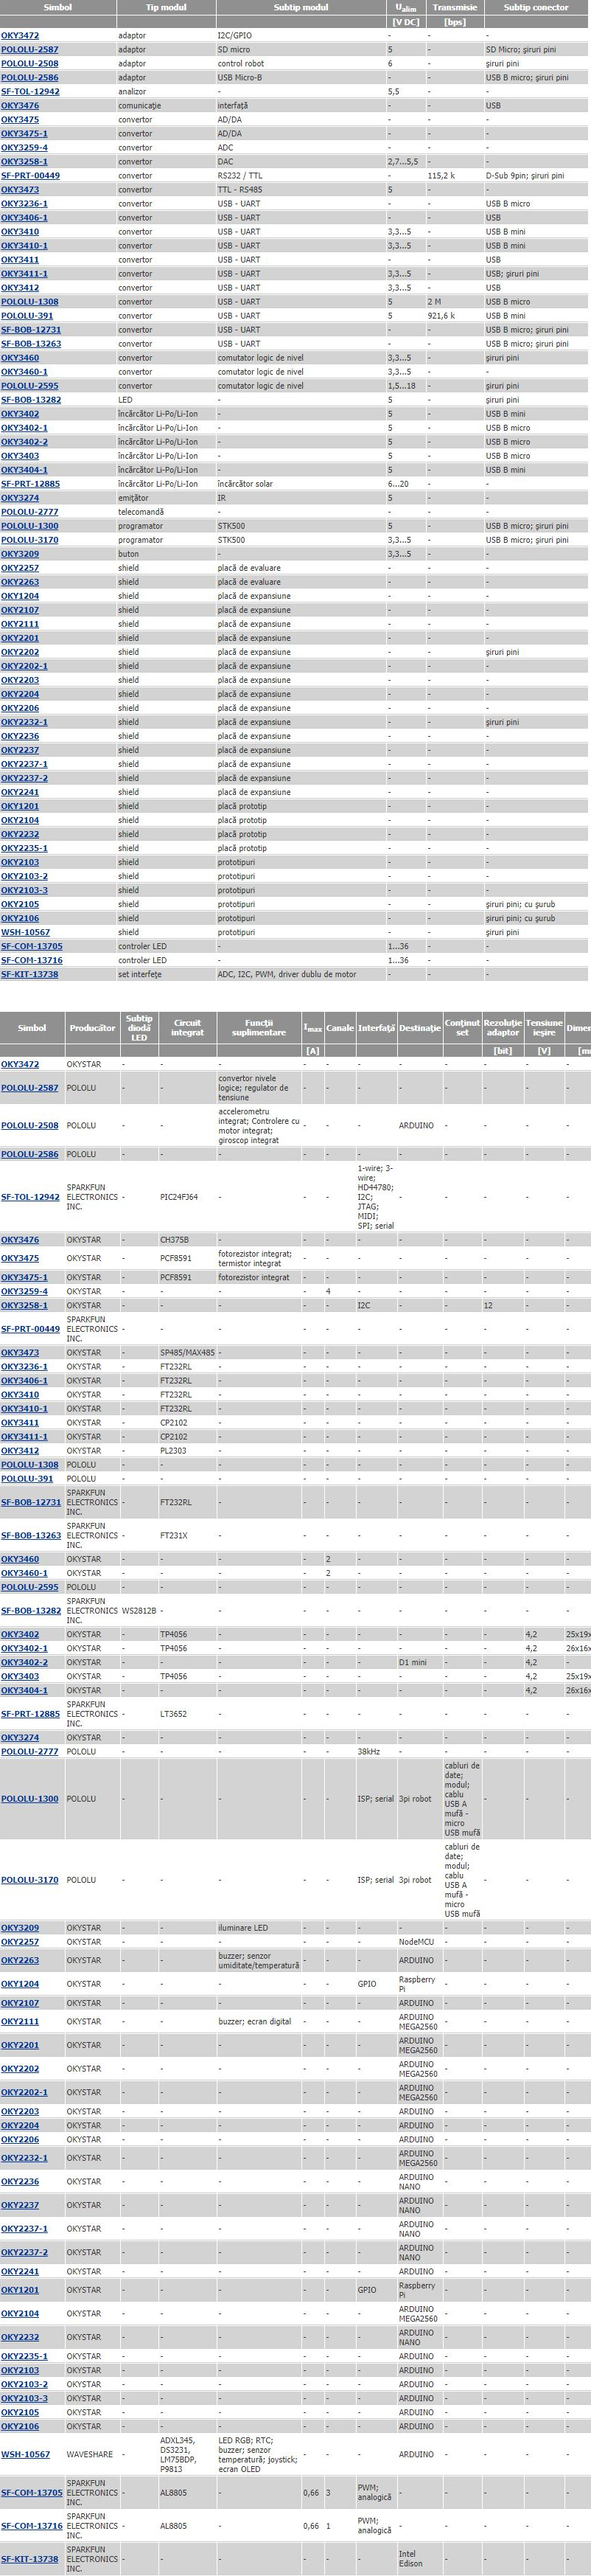Open POLOLU-1300 link in the Producător table
The width and height of the screenshot is (591, 2576).
[x=30, y=1799]
